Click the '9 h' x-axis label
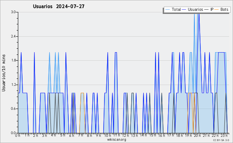 pyautogui.click(x=98, y=135)
